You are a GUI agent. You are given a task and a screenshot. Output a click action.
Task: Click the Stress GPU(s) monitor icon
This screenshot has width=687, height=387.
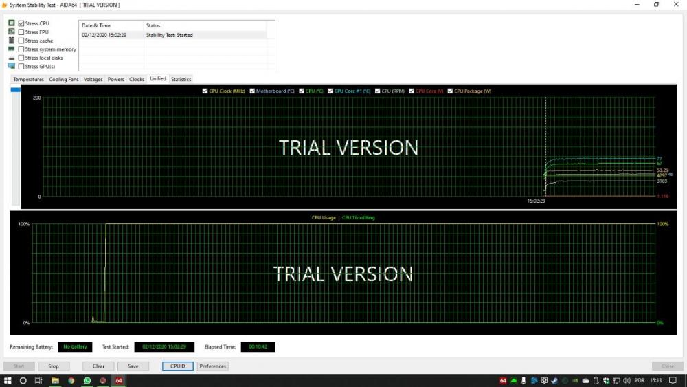coord(12,67)
